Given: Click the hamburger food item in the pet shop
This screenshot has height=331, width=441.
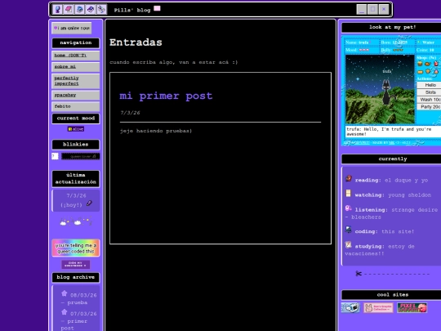Looking at the screenshot, I should coord(420,64).
